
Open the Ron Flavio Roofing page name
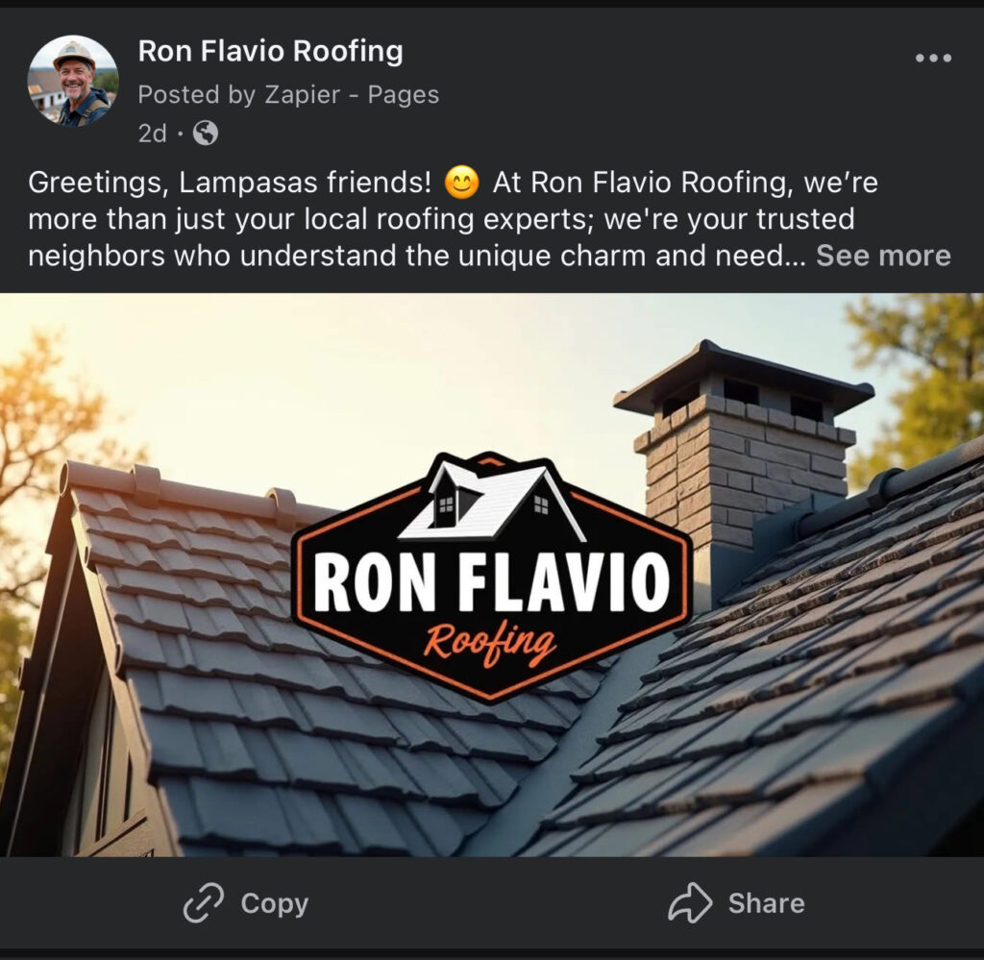[270, 51]
